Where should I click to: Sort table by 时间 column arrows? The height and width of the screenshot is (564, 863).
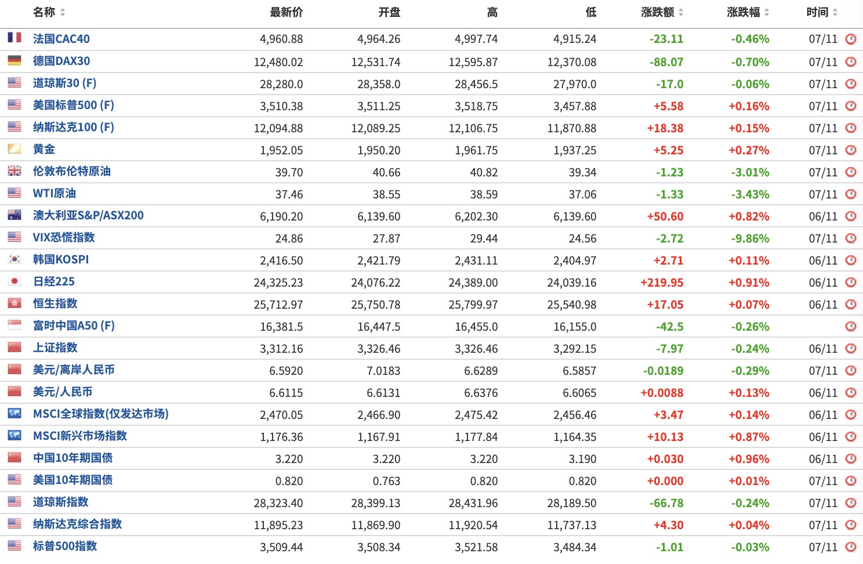pos(835,12)
